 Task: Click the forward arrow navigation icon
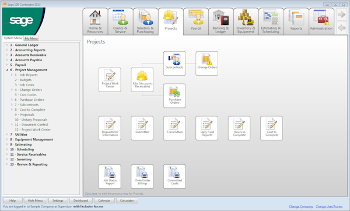[341, 15]
